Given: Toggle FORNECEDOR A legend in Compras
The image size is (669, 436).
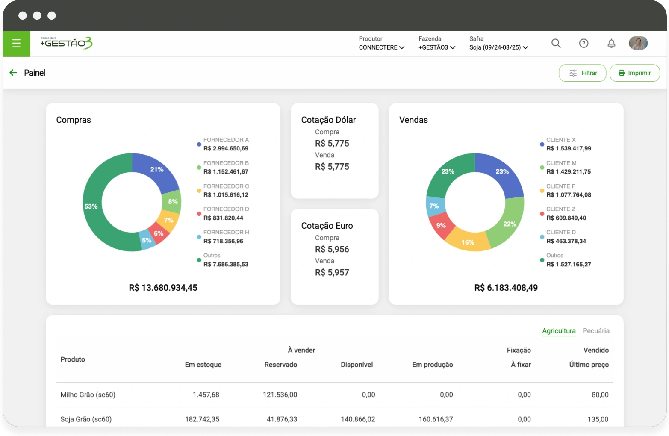Looking at the screenshot, I should (222, 144).
